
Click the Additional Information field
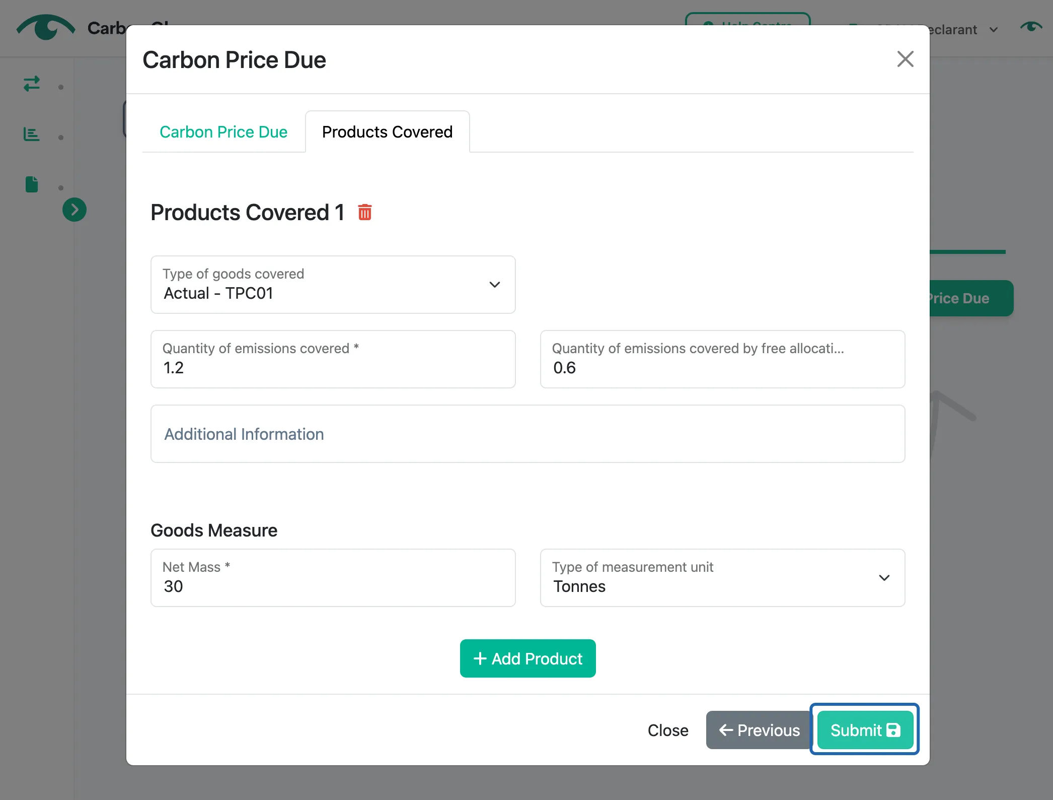tap(528, 434)
